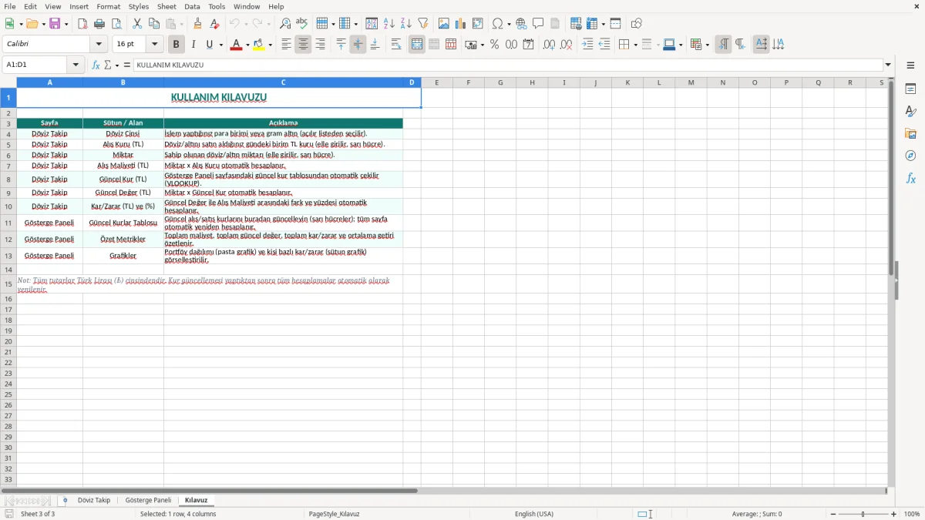Click the Insert Image icon
Screen dimensions: 925x520
(444, 24)
